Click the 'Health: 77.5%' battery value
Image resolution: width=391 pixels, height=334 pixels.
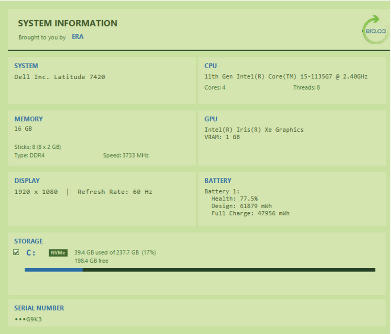(x=234, y=198)
